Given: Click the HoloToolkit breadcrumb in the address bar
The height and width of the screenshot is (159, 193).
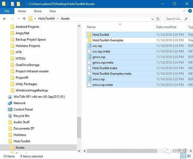Looking at the screenshot, I should (46, 19).
